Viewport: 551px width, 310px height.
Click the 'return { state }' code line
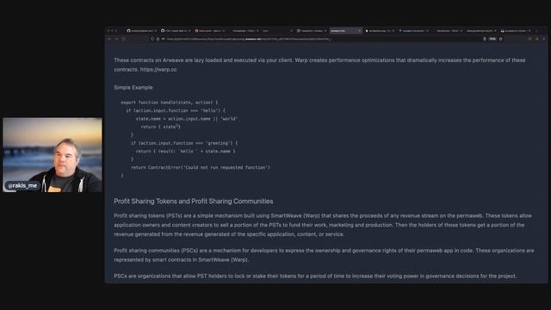161,127
